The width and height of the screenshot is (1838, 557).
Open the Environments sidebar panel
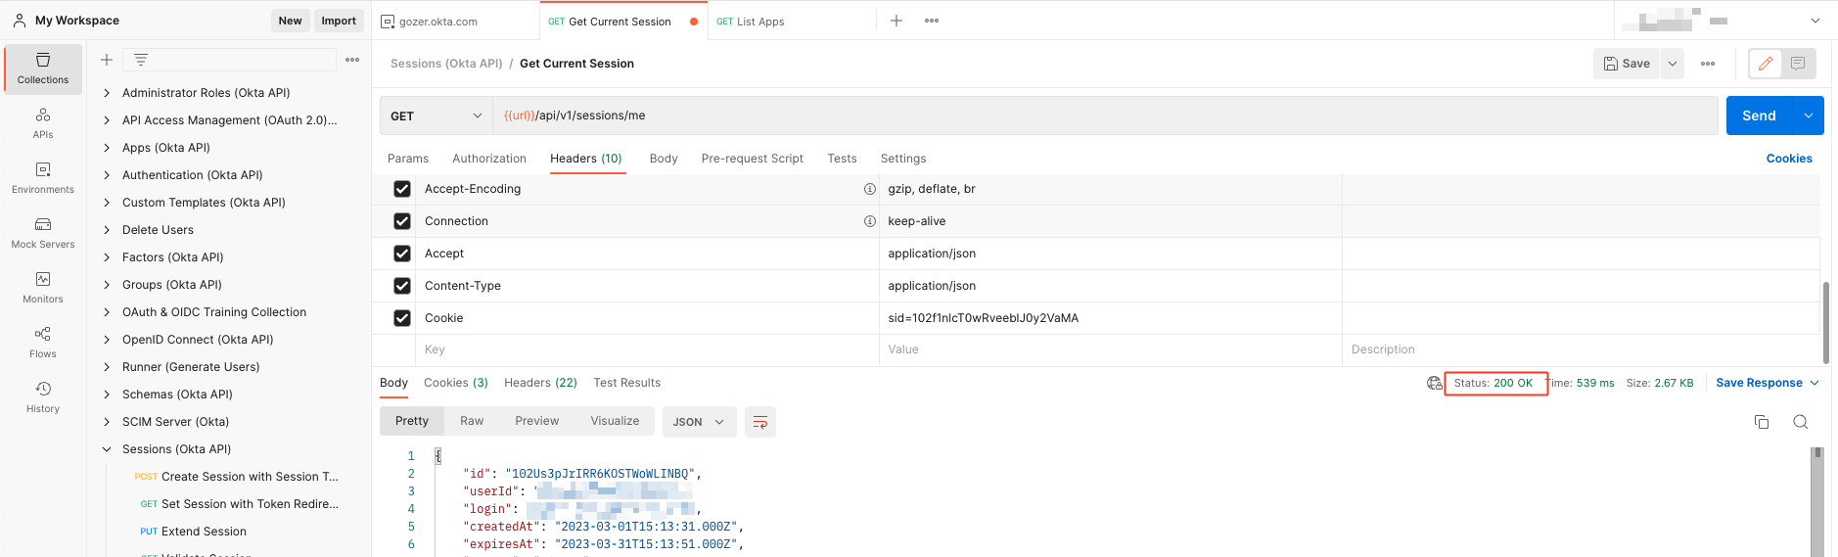click(x=43, y=178)
